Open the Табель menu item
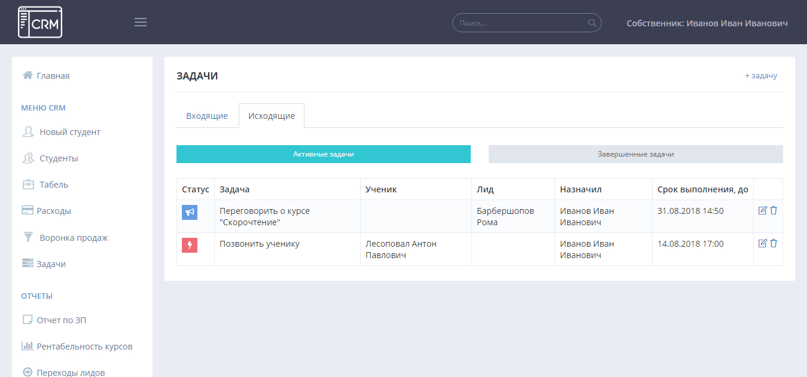Screen dimensions: 807x377 [x=54, y=185]
